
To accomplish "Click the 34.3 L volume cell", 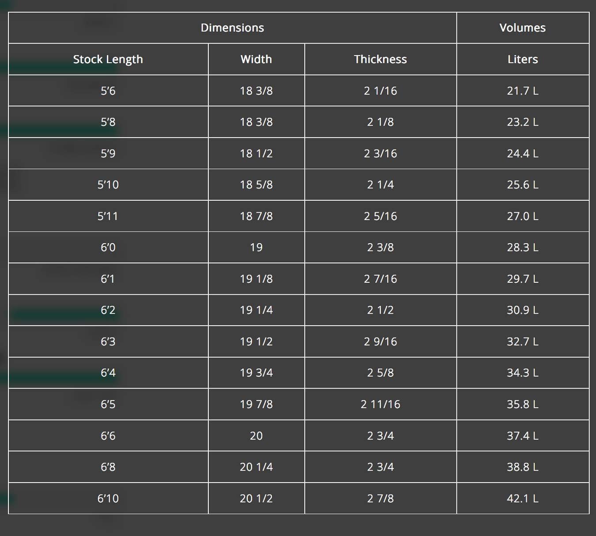I will [x=523, y=372].
